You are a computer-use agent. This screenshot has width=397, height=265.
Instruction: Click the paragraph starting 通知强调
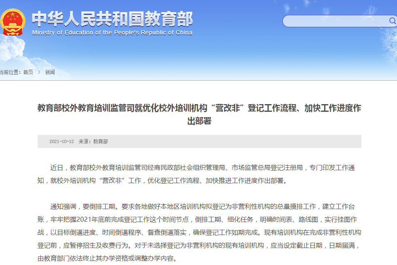click(x=199, y=206)
